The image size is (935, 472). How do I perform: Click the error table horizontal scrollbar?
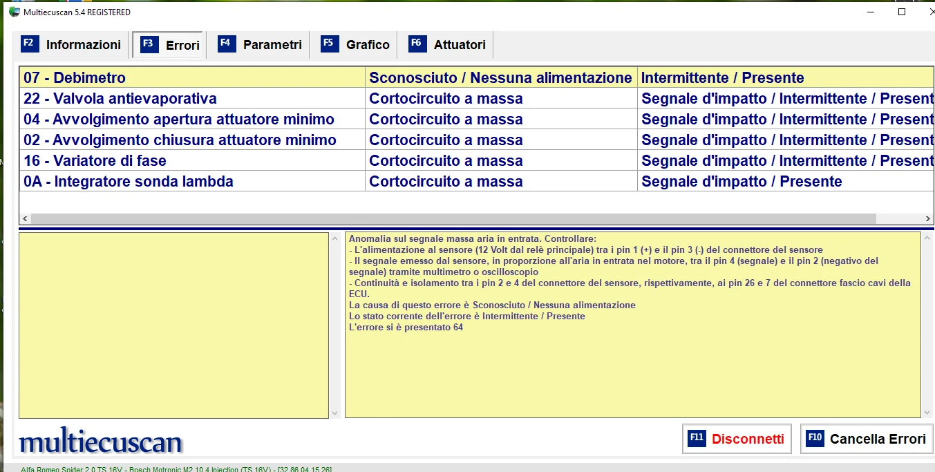[x=453, y=218]
